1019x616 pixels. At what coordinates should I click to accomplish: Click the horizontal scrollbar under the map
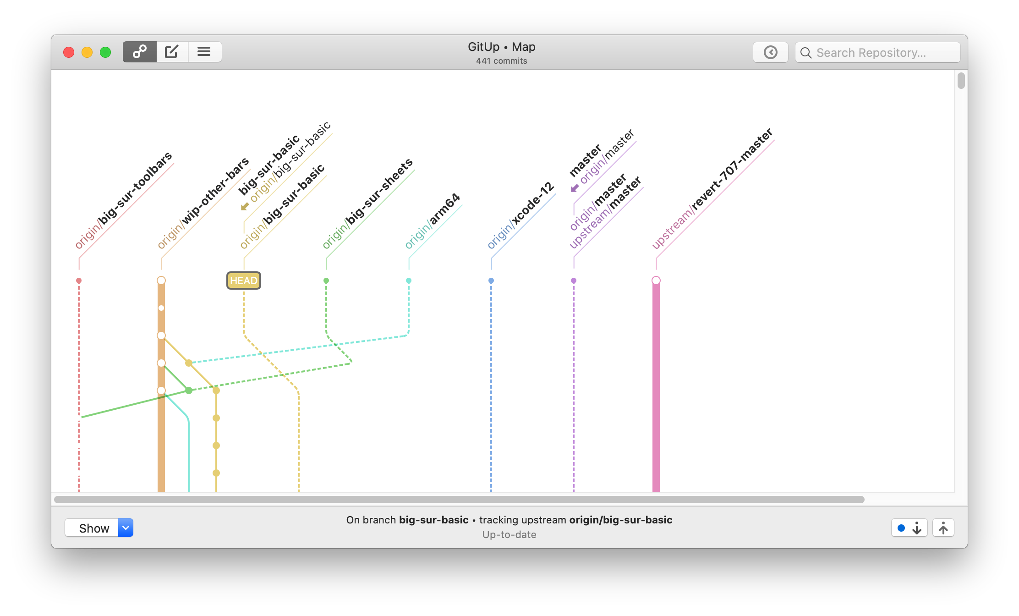pos(458,500)
